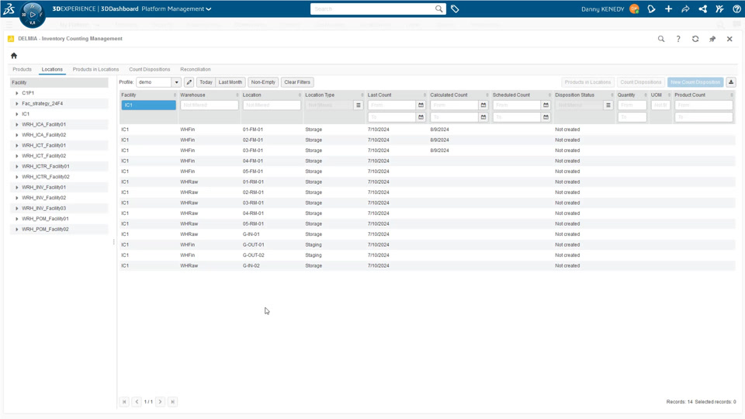Image resolution: width=745 pixels, height=419 pixels.
Task: Open Platform Management dropdown chevron
Action: (x=208, y=9)
